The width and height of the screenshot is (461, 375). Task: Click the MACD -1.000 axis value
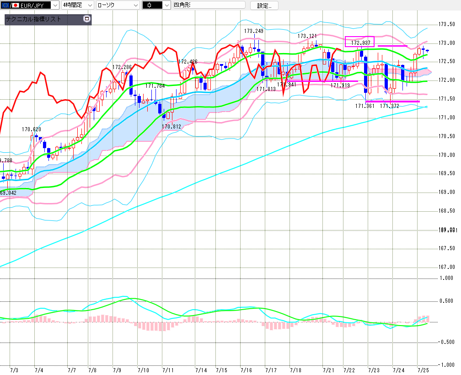click(x=446, y=365)
